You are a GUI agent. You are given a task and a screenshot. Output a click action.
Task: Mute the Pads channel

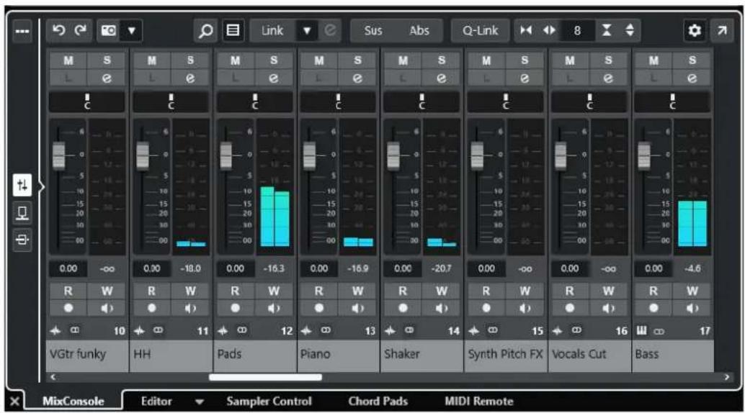(x=235, y=60)
